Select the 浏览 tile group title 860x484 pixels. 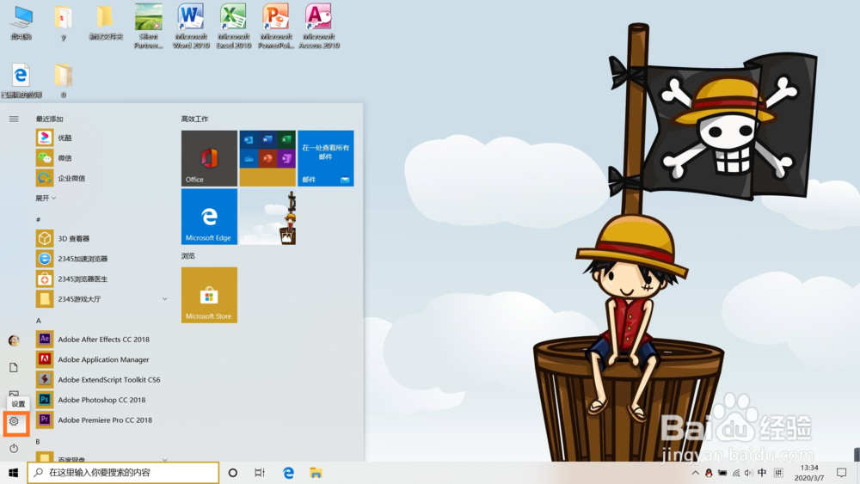coord(188,256)
